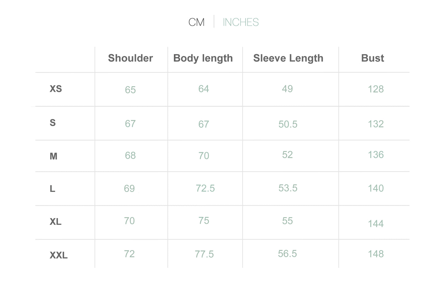Select the XS size row label

coord(56,89)
